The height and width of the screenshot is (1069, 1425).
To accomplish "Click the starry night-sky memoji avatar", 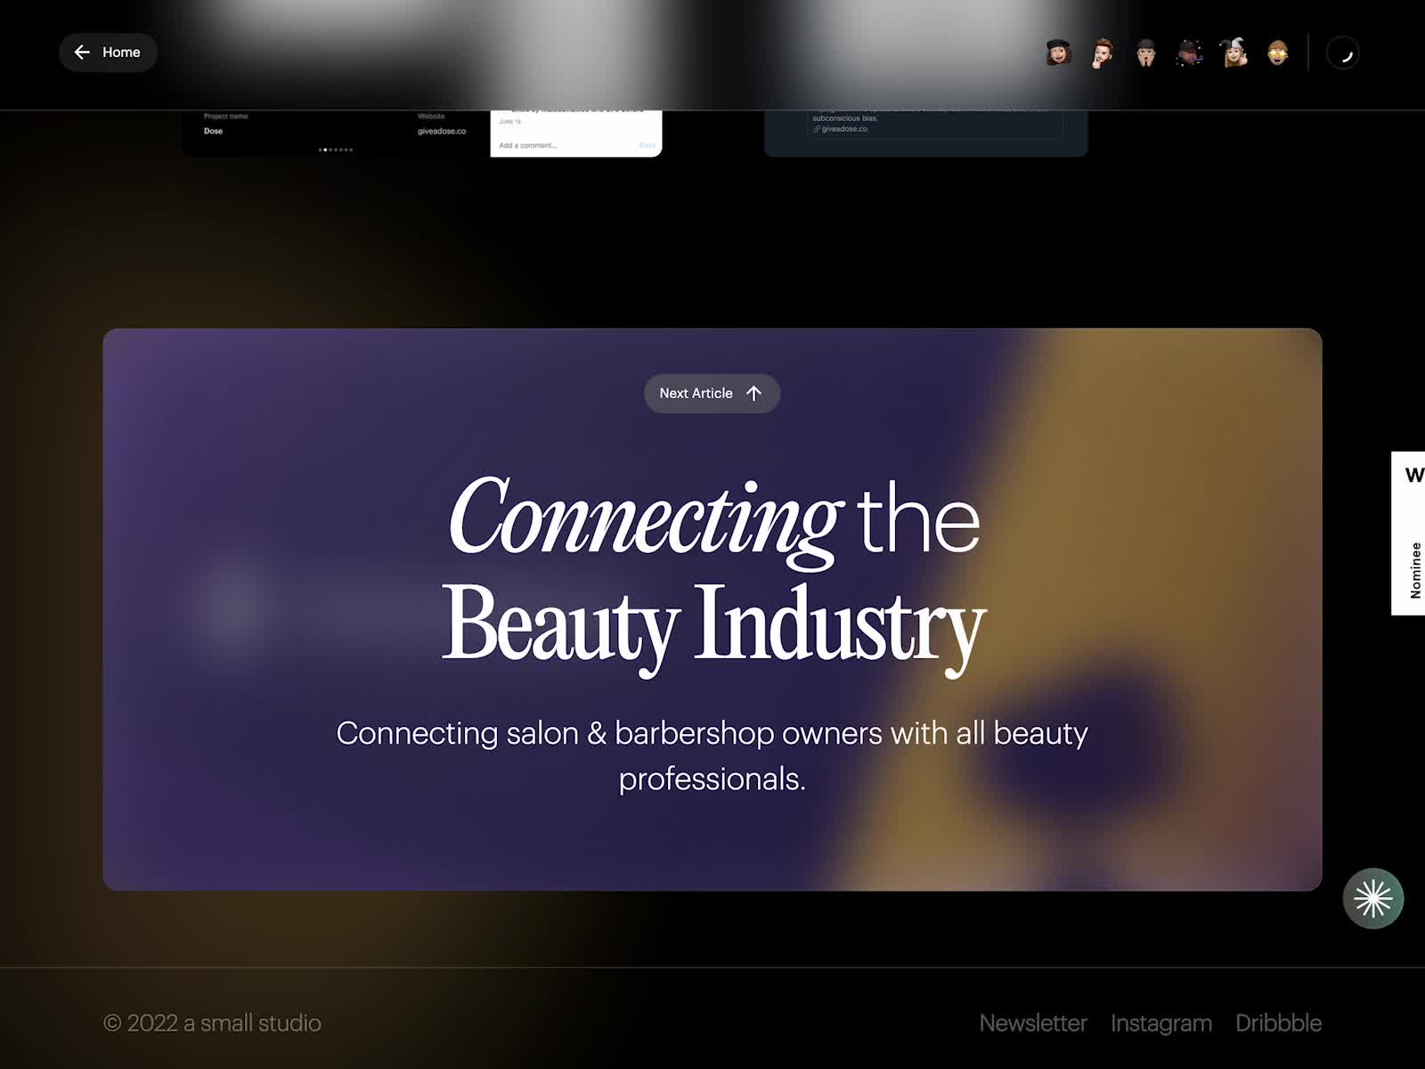I will (1189, 53).
